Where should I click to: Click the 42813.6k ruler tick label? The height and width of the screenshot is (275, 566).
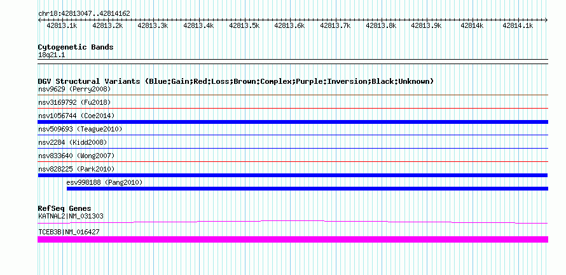(x=289, y=25)
